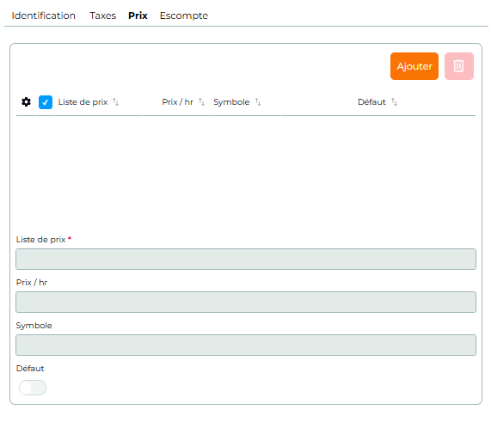Focus the Symbole input field
This screenshot has width=491, height=434.
pyautogui.click(x=246, y=345)
